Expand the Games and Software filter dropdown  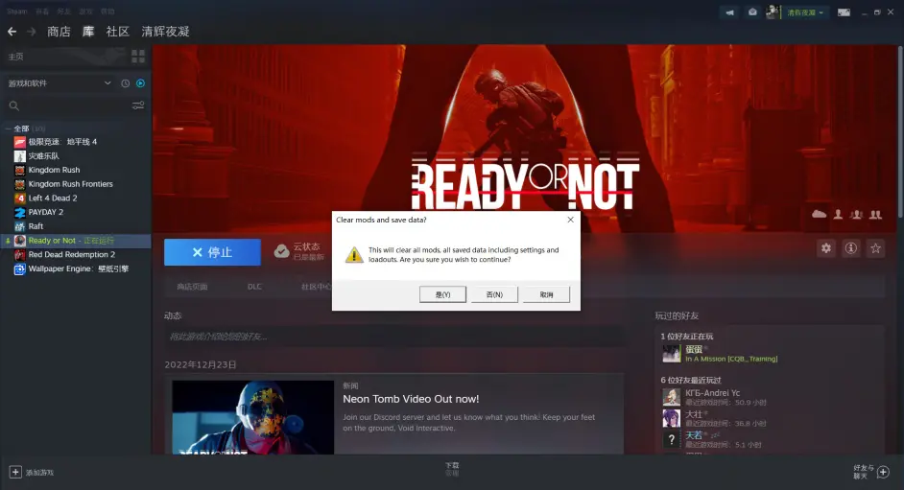click(x=59, y=83)
